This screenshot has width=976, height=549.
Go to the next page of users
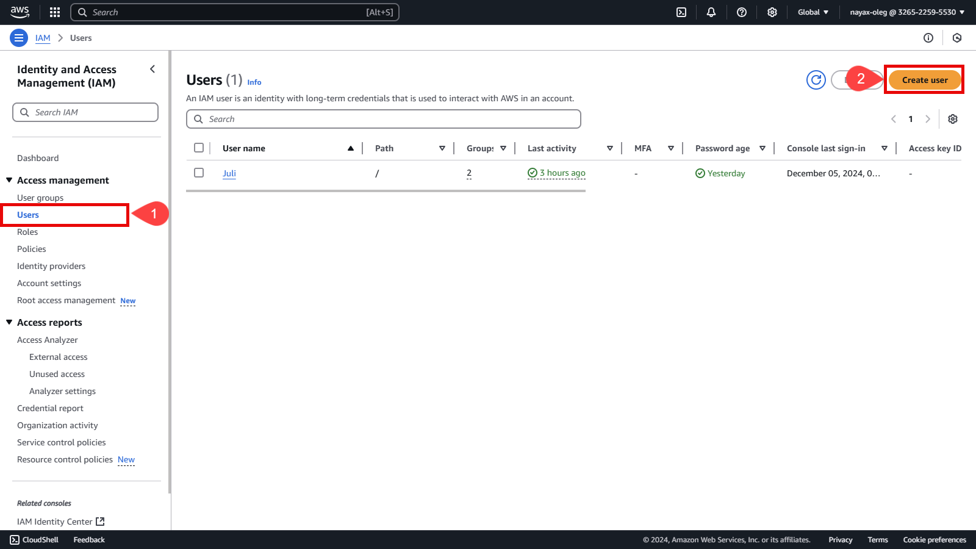[928, 119]
